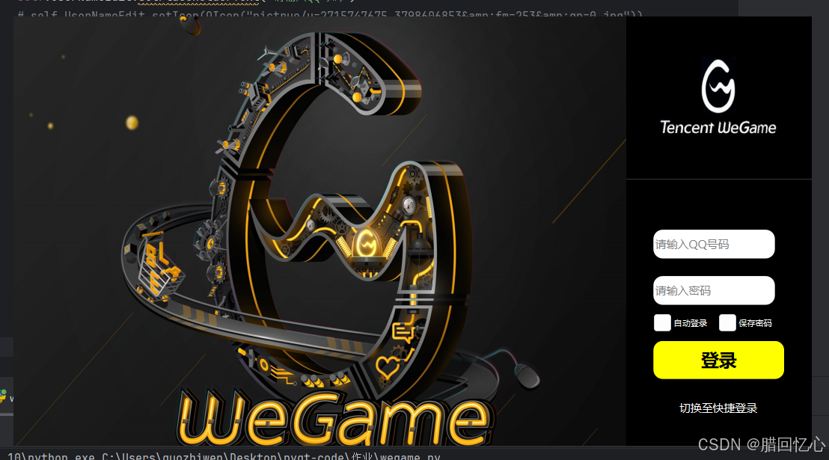Enable the 自动登录 auto-login checkbox

point(662,322)
